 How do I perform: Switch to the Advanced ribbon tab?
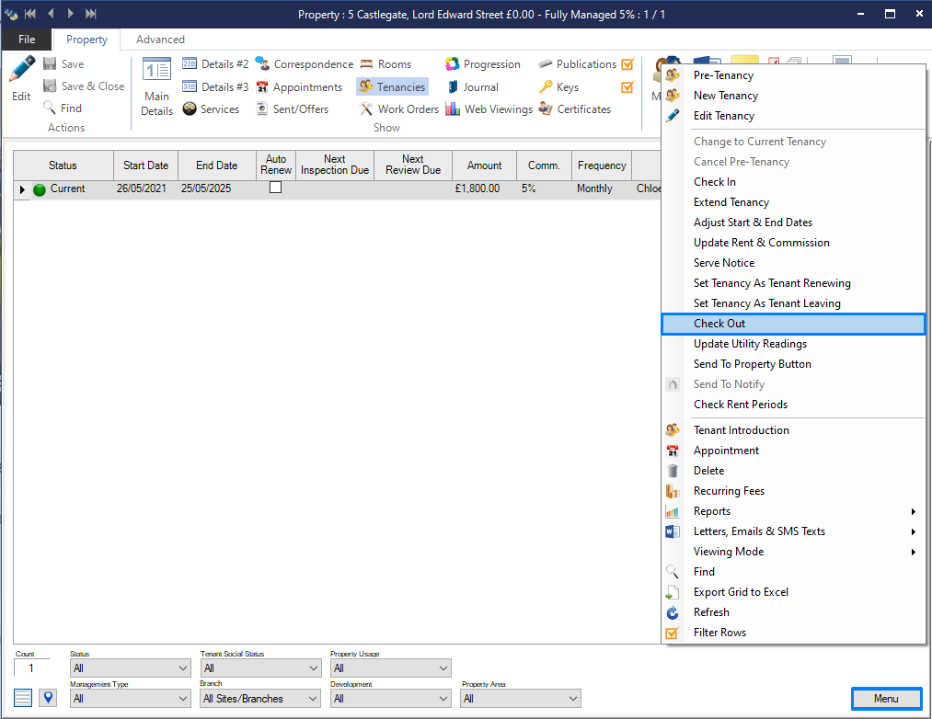pyautogui.click(x=160, y=40)
